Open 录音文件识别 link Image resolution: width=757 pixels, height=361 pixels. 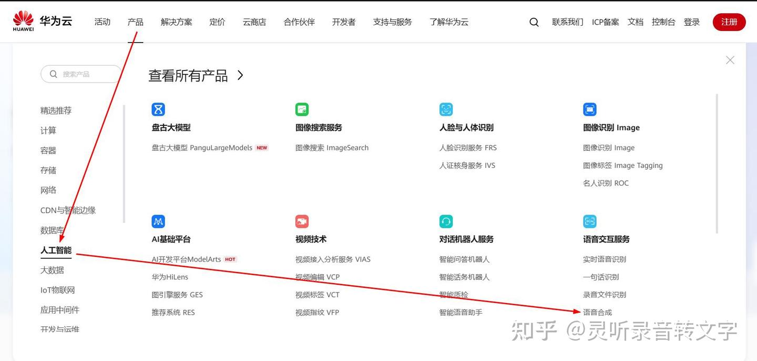[x=605, y=295]
